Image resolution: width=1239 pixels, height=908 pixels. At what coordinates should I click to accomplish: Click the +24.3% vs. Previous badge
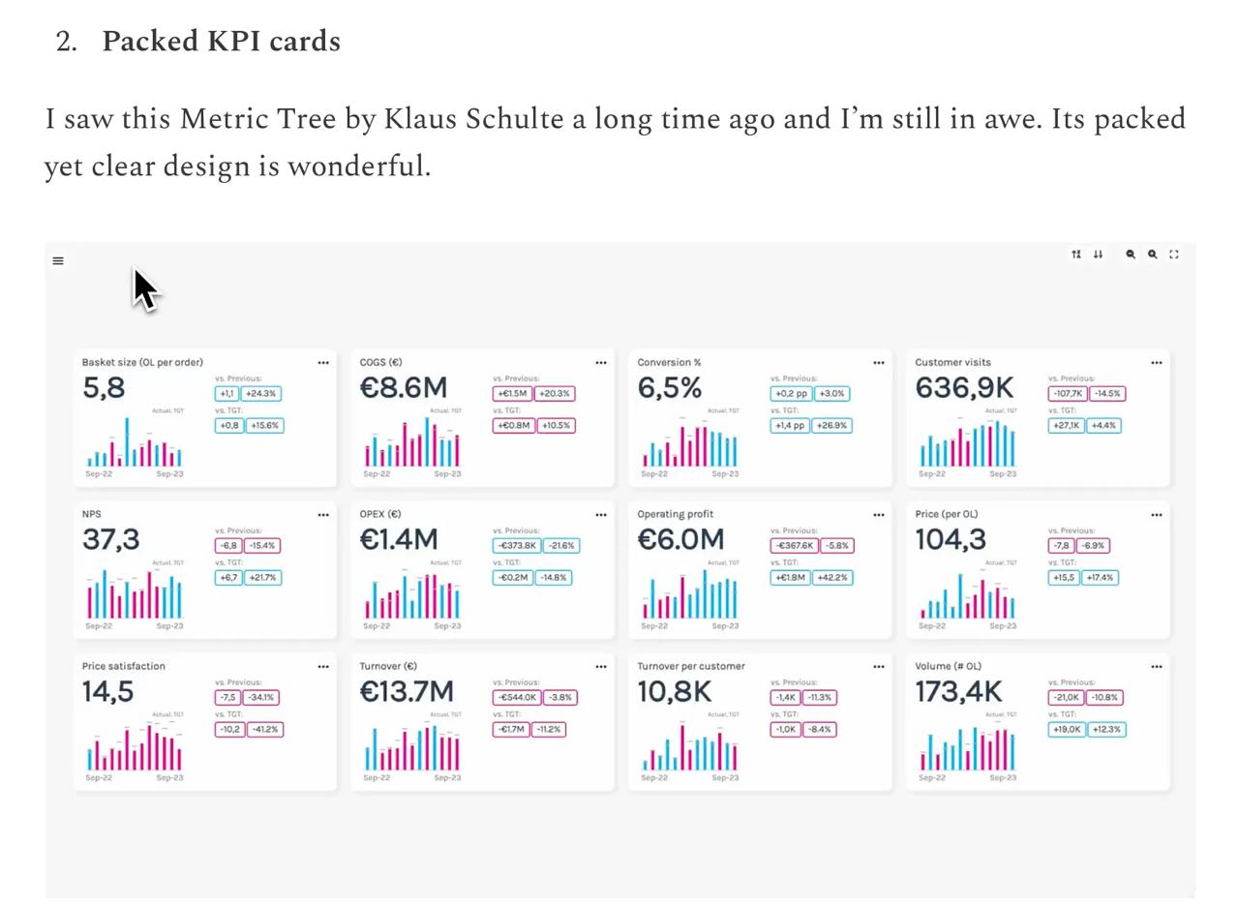261,394
